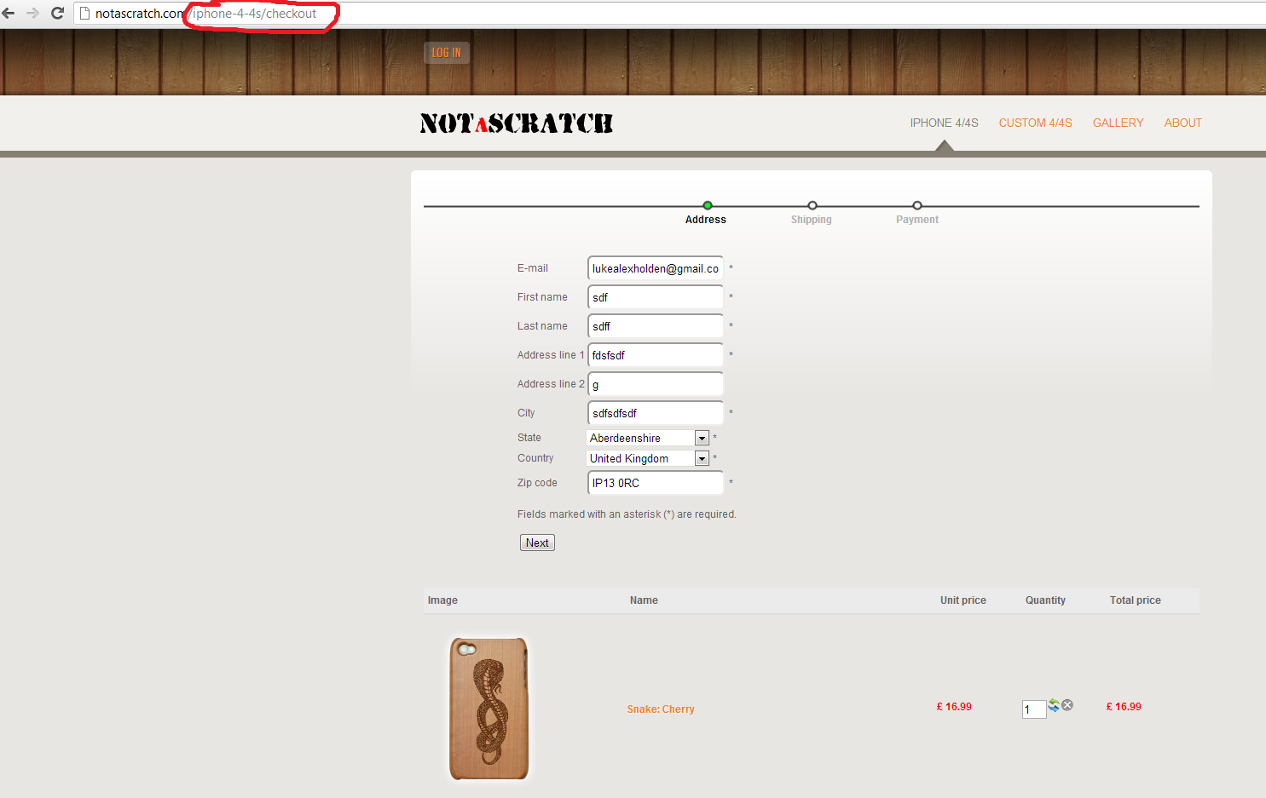Click the Address line 2 field
Screen dimensions: 1266x798
pyautogui.click(x=656, y=384)
